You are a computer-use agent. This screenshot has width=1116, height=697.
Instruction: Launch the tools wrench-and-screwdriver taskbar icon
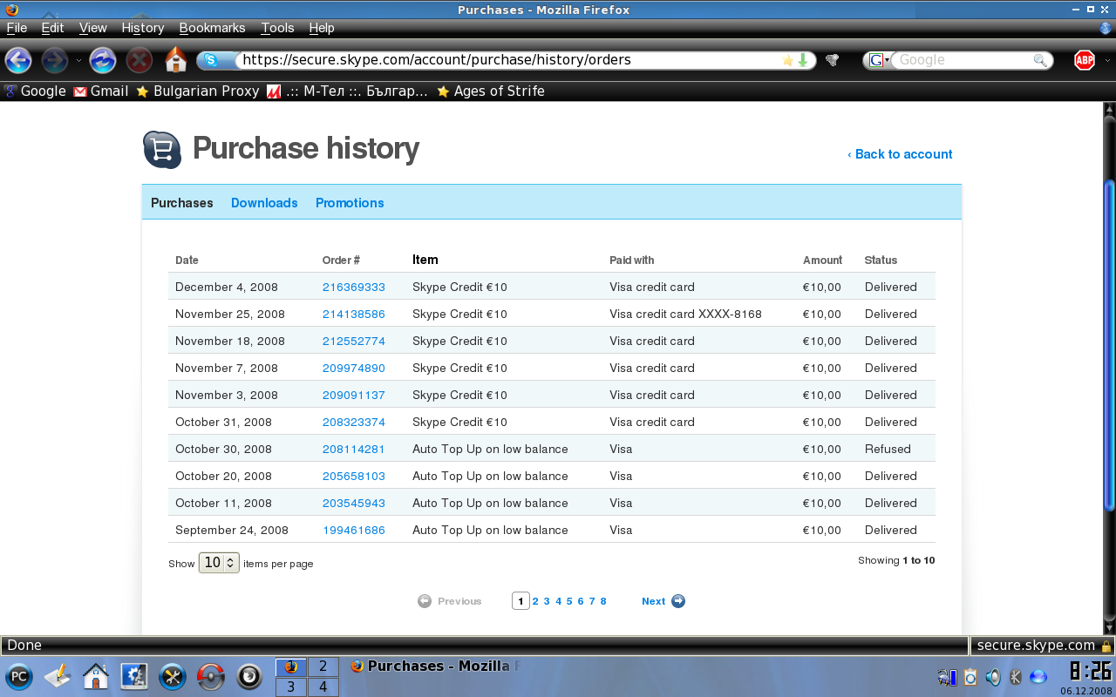click(173, 676)
